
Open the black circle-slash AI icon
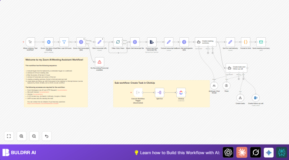click(x=255, y=152)
